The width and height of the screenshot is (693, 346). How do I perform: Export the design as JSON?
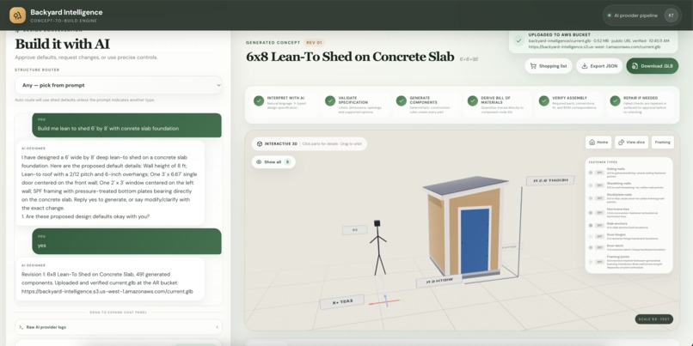coord(599,66)
